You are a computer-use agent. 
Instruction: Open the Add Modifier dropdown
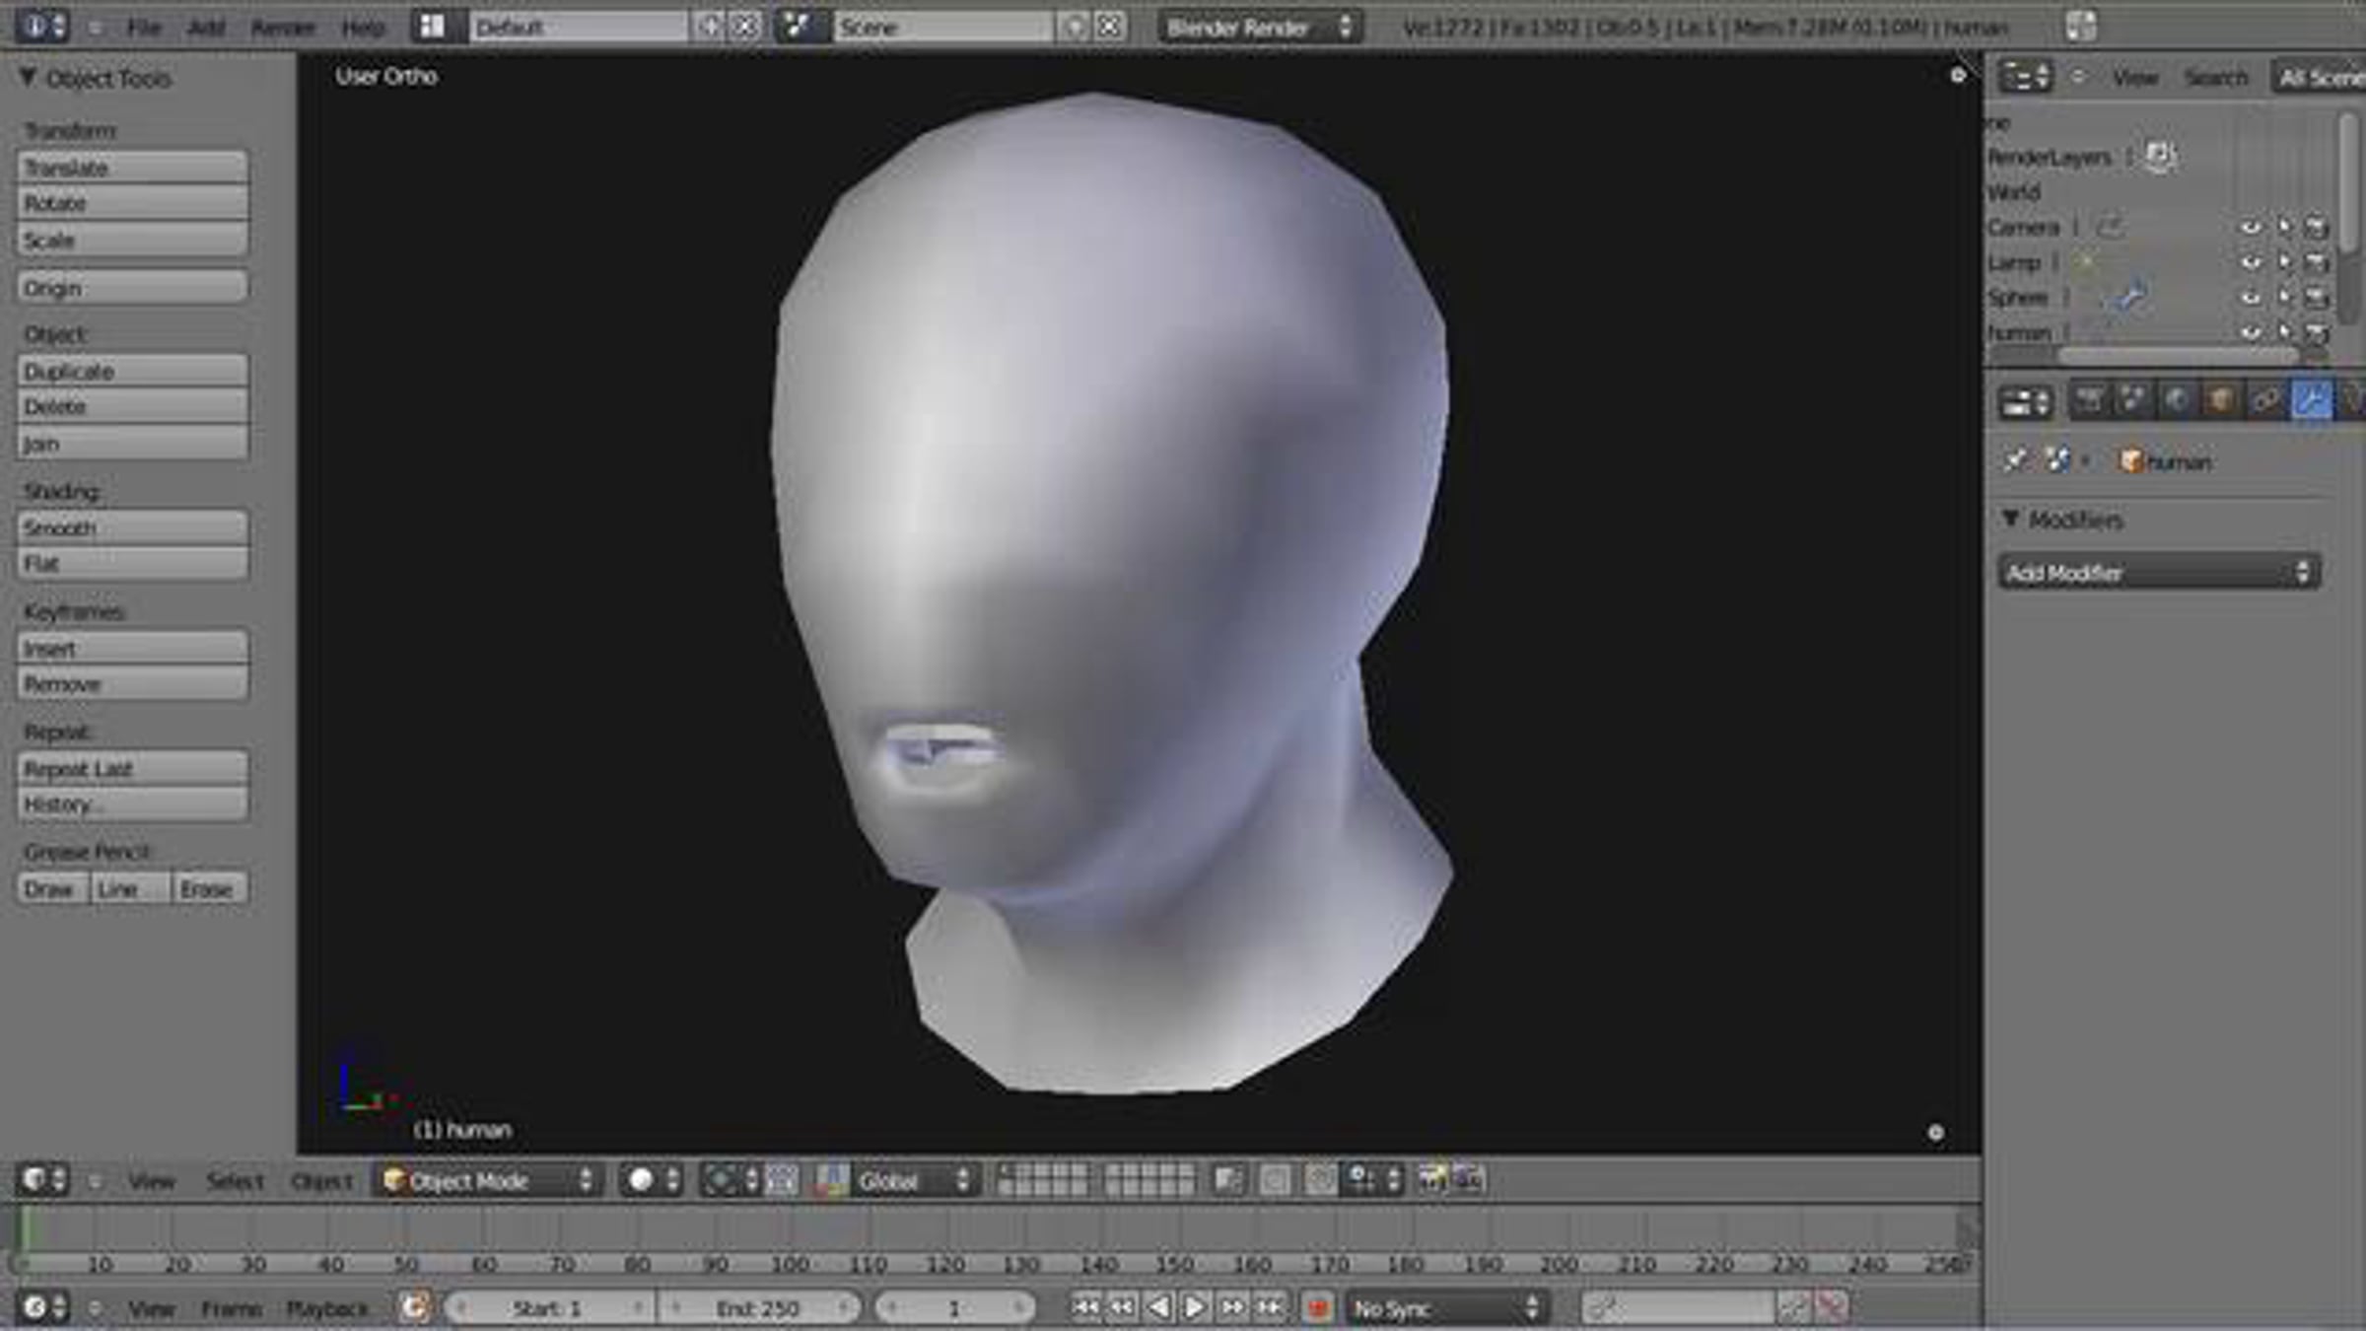2158,573
